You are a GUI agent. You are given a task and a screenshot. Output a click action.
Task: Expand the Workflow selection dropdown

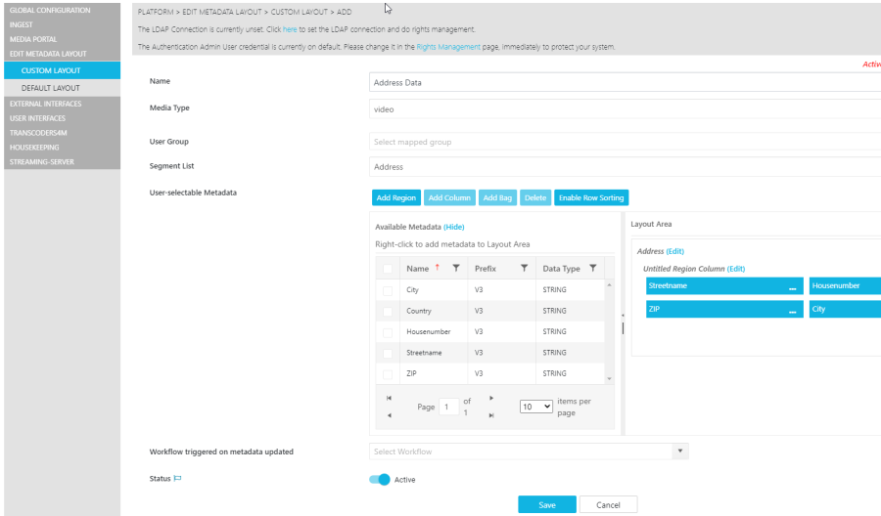point(680,451)
